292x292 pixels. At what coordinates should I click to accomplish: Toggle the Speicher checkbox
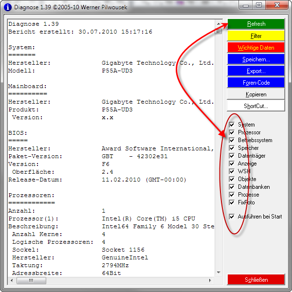tap(232, 148)
